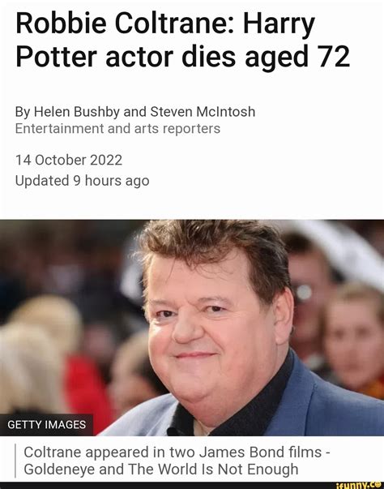Image resolution: width=384 pixels, height=489 pixels.
Task: Open the Robbie Coltrane headline
Action: click(183, 41)
